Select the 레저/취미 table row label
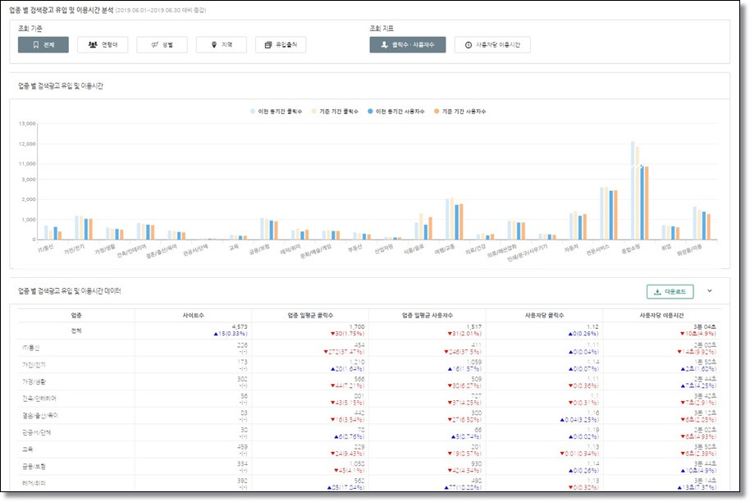 tap(34, 483)
